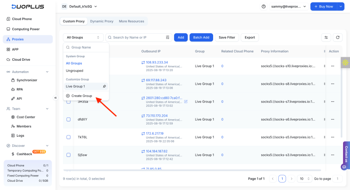This screenshot has width=350, height=190.
Task: Go to previous page arrow
Action: (x=273, y=179)
